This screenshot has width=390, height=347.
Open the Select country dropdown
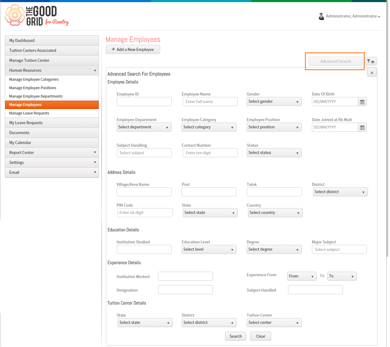tap(275, 213)
